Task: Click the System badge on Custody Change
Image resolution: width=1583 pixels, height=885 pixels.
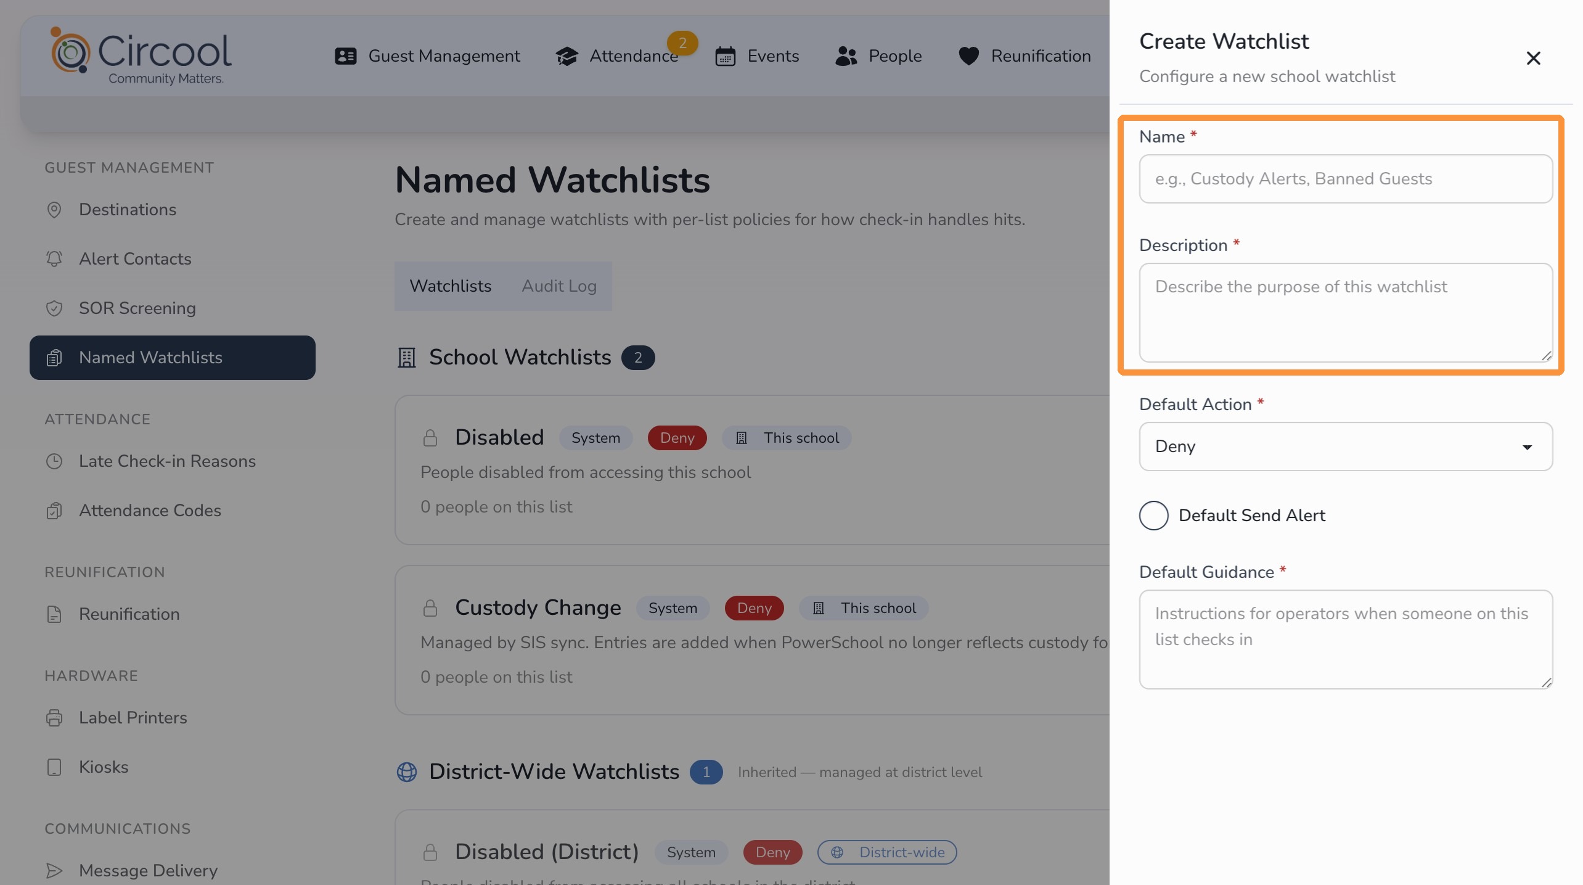Action: tap(673, 608)
